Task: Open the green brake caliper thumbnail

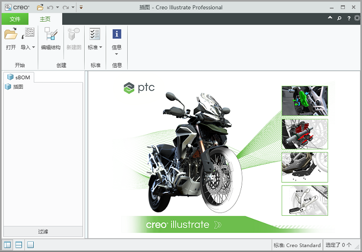Action: pos(305,101)
